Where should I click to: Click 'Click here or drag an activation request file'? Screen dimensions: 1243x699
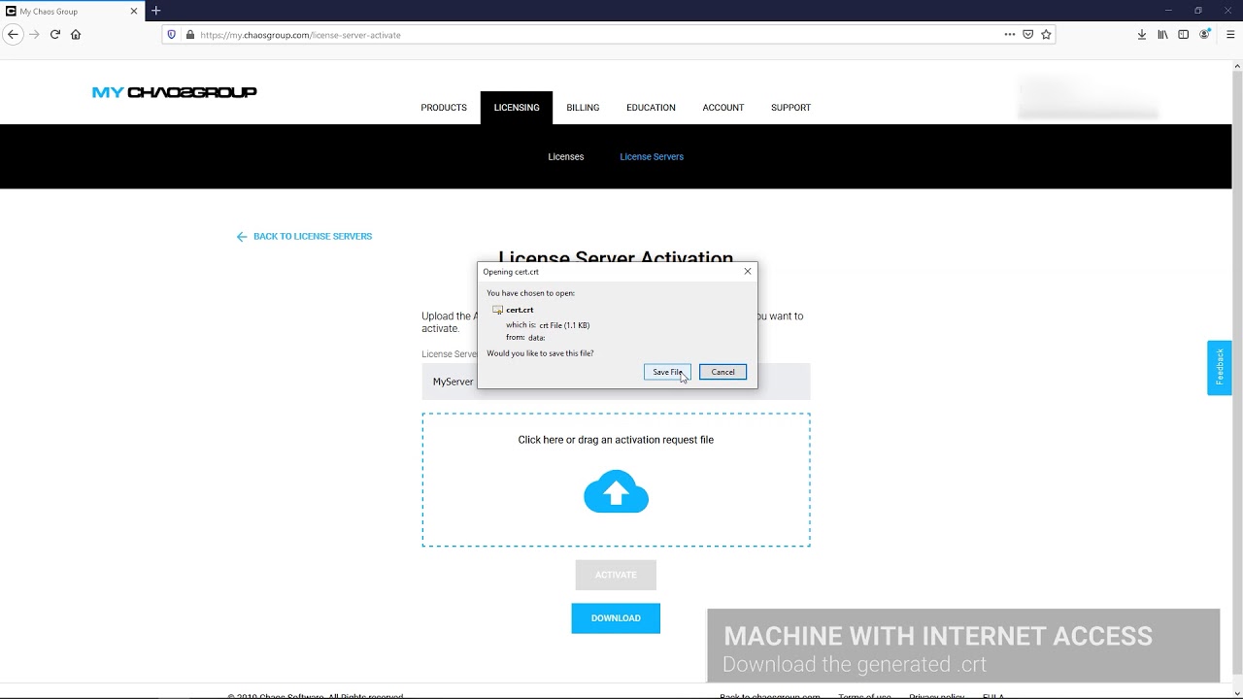click(x=616, y=440)
